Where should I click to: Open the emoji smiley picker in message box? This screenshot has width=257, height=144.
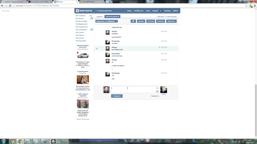point(157,88)
